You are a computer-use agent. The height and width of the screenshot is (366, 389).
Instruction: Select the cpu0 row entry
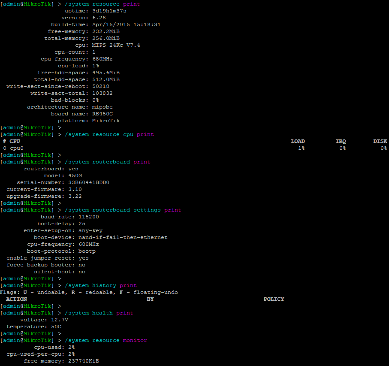17,148
